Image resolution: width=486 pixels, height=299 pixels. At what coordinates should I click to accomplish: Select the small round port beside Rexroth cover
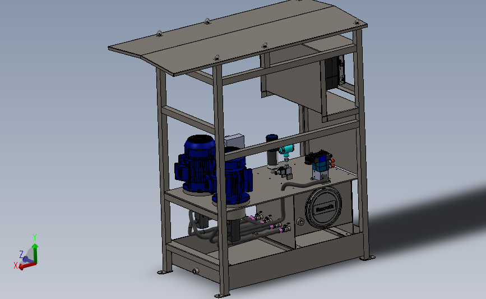coord(300,222)
